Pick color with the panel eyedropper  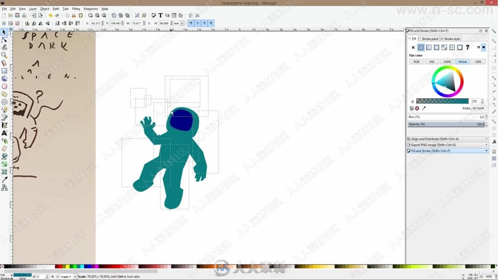coord(424,108)
